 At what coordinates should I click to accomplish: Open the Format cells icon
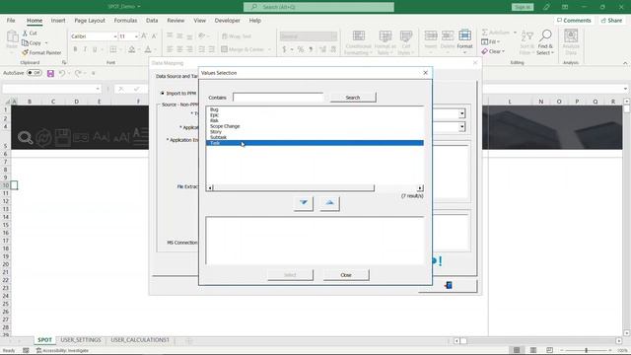point(464,35)
